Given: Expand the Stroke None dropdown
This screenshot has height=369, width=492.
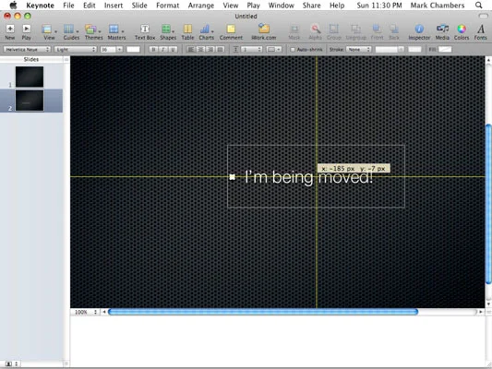Looking at the screenshot, I should click(x=359, y=50).
